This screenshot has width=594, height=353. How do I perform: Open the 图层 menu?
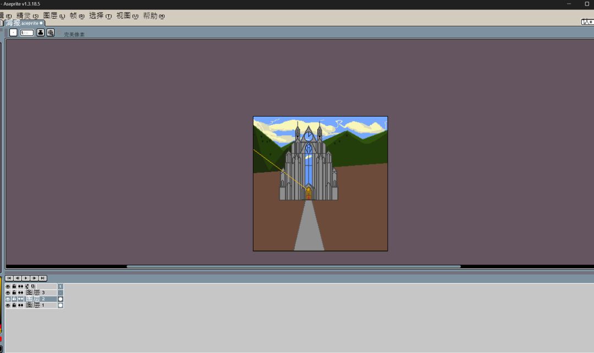[54, 16]
